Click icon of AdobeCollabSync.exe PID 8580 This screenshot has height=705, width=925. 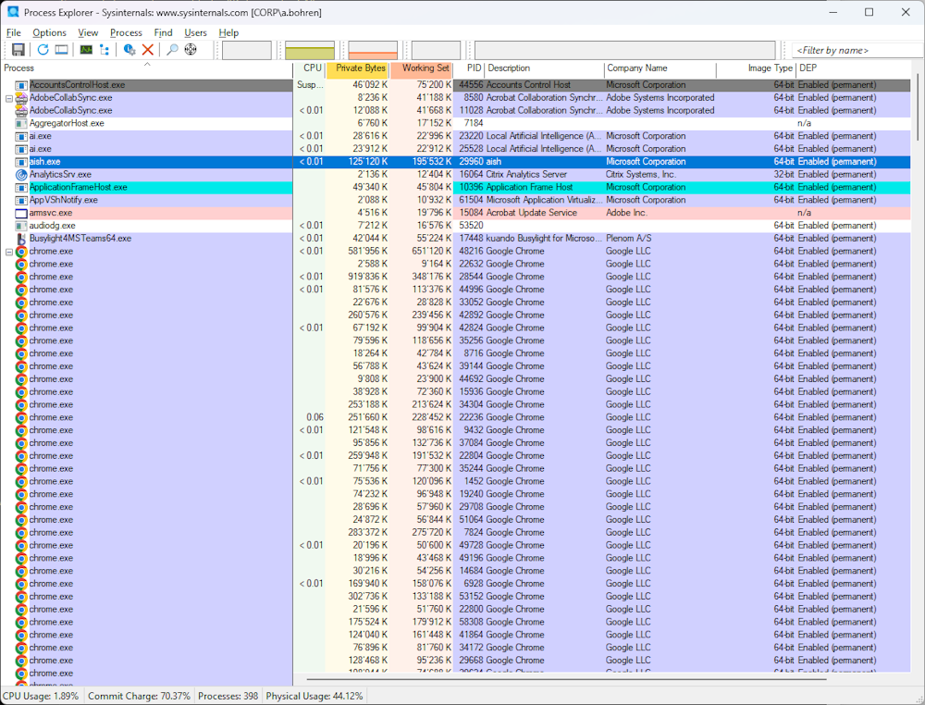coord(21,98)
